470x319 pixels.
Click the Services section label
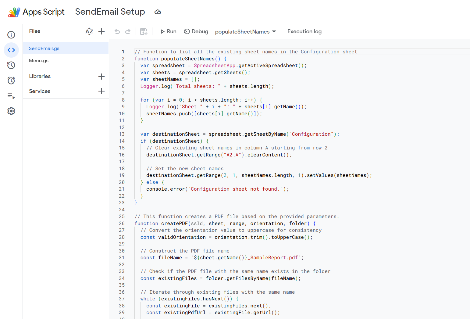tap(40, 91)
